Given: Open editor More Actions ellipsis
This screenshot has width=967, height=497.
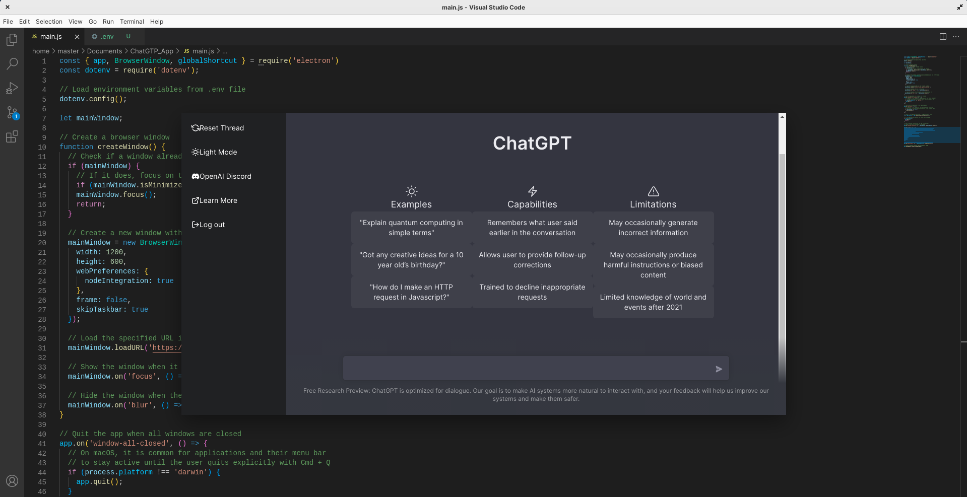Looking at the screenshot, I should [x=956, y=36].
